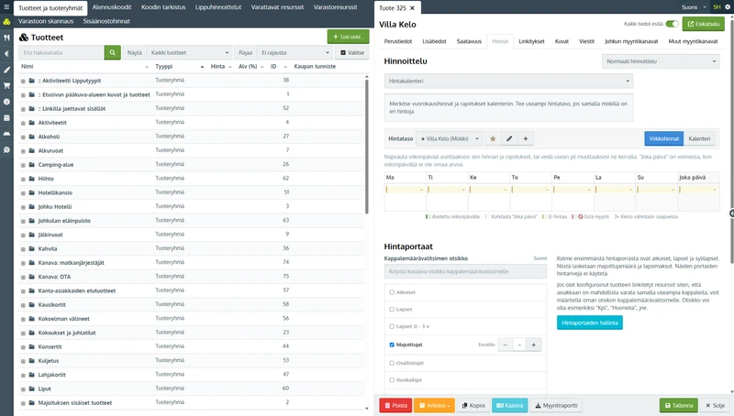Click the Myyntiraportti button
Image resolution: width=734 pixels, height=416 pixels.
[556, 405]
